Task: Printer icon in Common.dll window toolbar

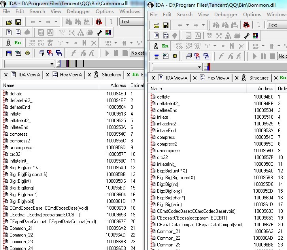Action: (x=90, y=33)
